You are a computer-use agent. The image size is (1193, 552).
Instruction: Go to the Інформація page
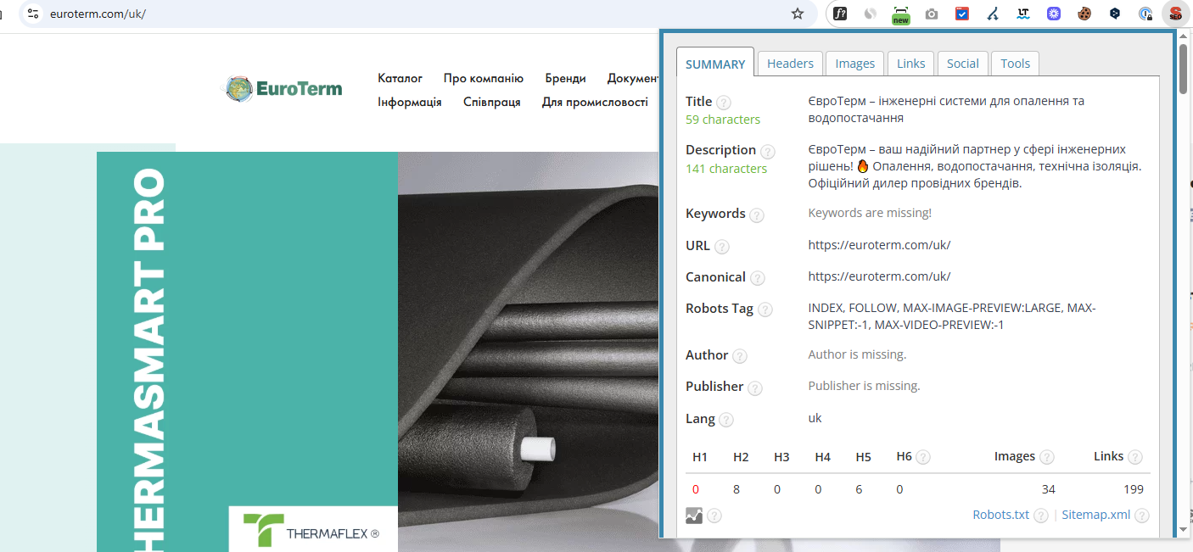[x=409, y=102]
